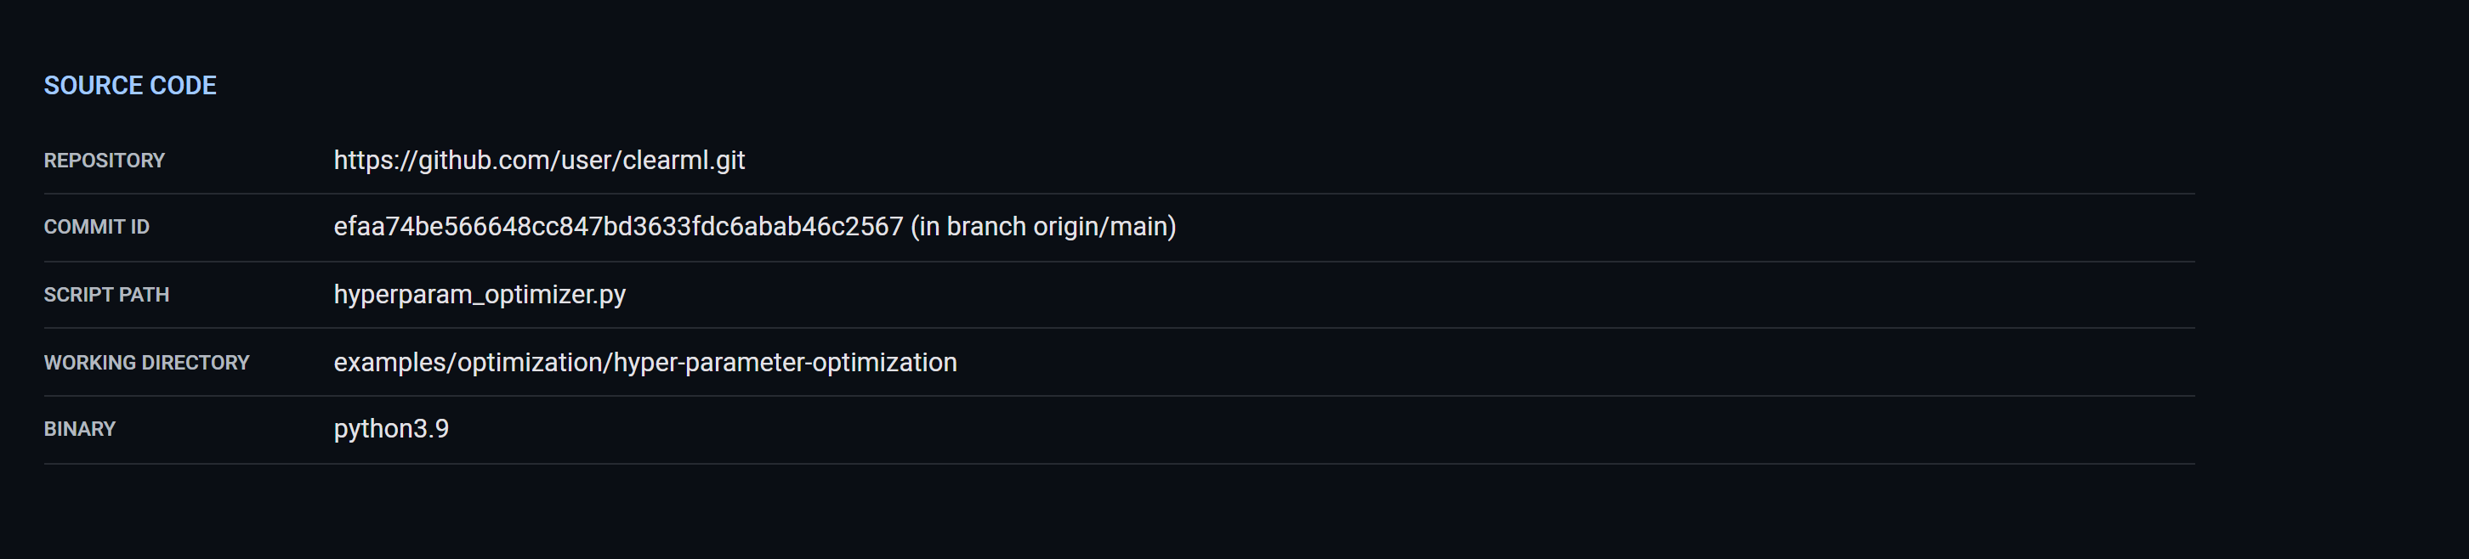Click the commit ID value efaa74be566648cc847bd3633fdc6abab46c2567
2469x559 pixels.
616,228
